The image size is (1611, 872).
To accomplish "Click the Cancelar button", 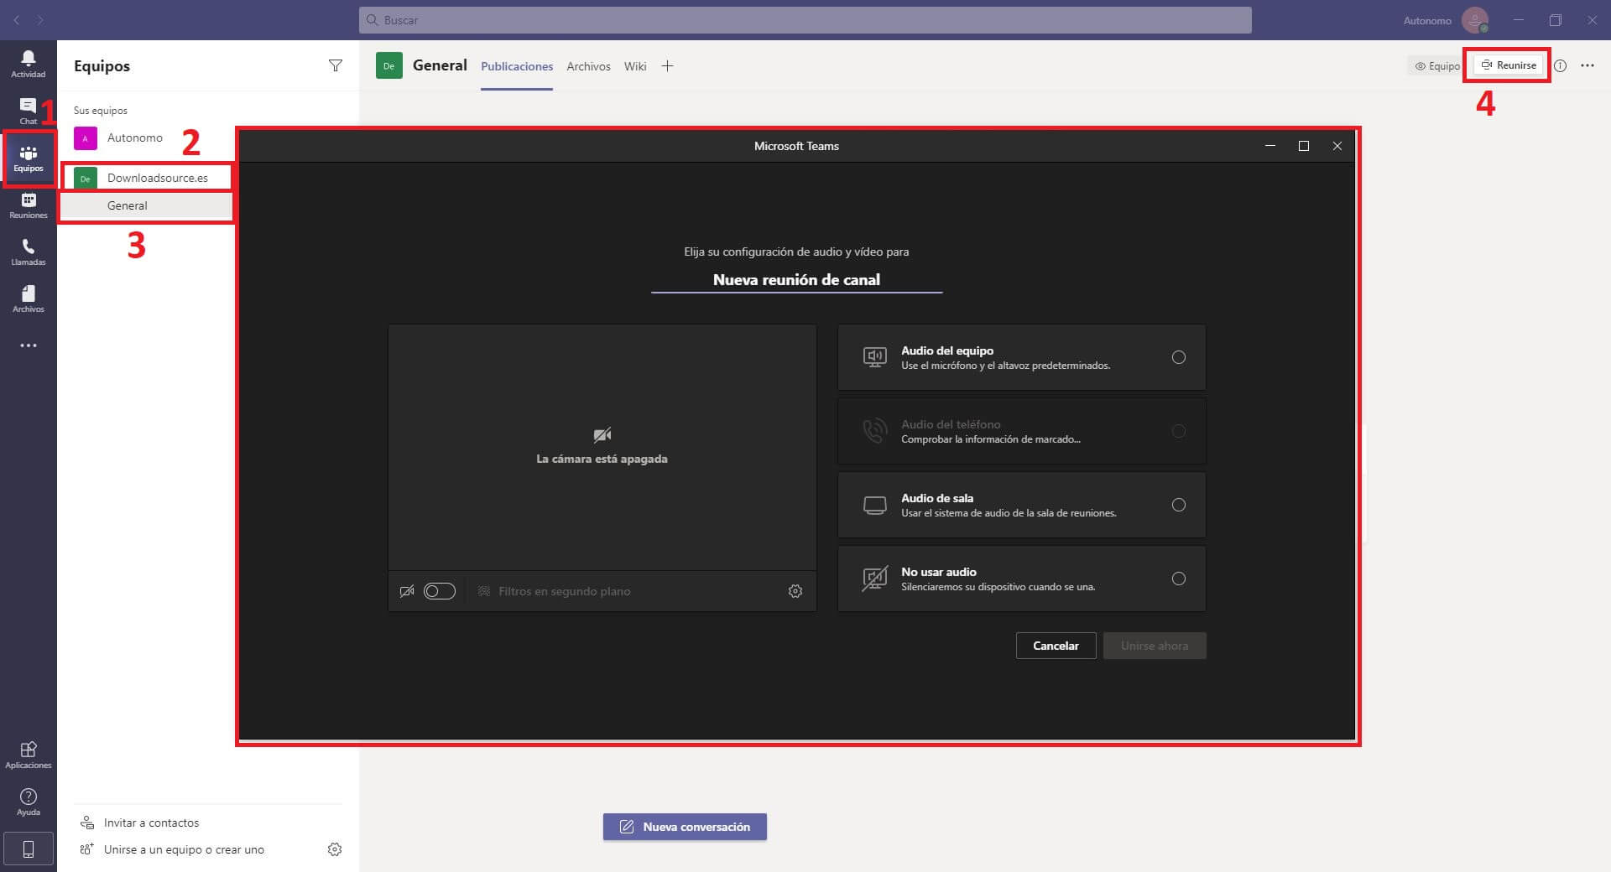I will pos(1056,646).
